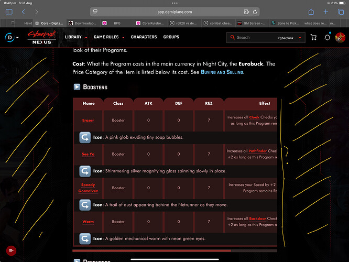Screen dimensions: 349x262
Task: Open the Cyberpunk Nexus logo home link
Action: tap(41, 37)
